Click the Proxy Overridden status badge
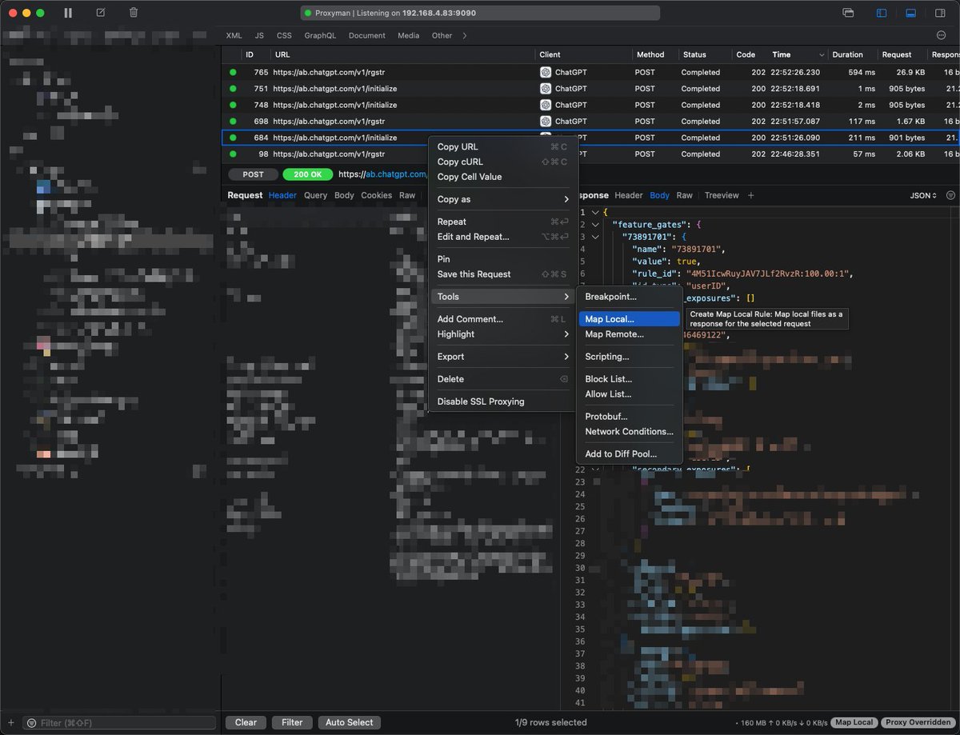Image resolution: width=960 pixels, height=735 pixels. 919,722
